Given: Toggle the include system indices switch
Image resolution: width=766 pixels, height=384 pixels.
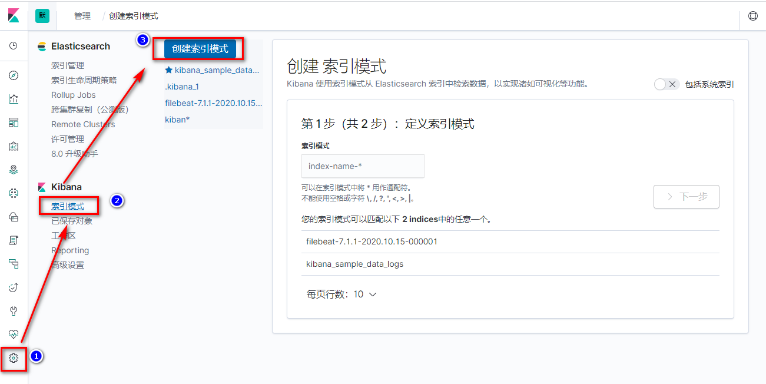Looking at the screenshot, I should pyautogui.click(x=666, y=84).
